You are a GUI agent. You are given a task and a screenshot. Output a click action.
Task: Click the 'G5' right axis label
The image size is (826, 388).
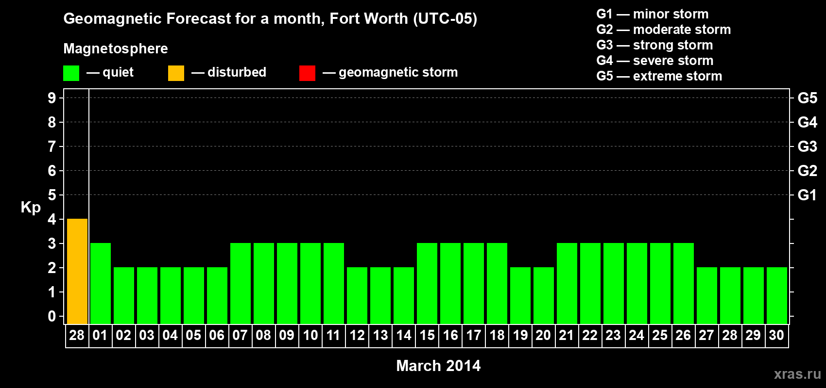pos(808,98)
